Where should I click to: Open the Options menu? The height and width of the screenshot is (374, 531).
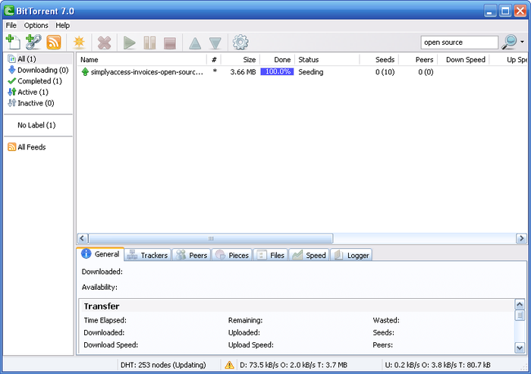36,25
